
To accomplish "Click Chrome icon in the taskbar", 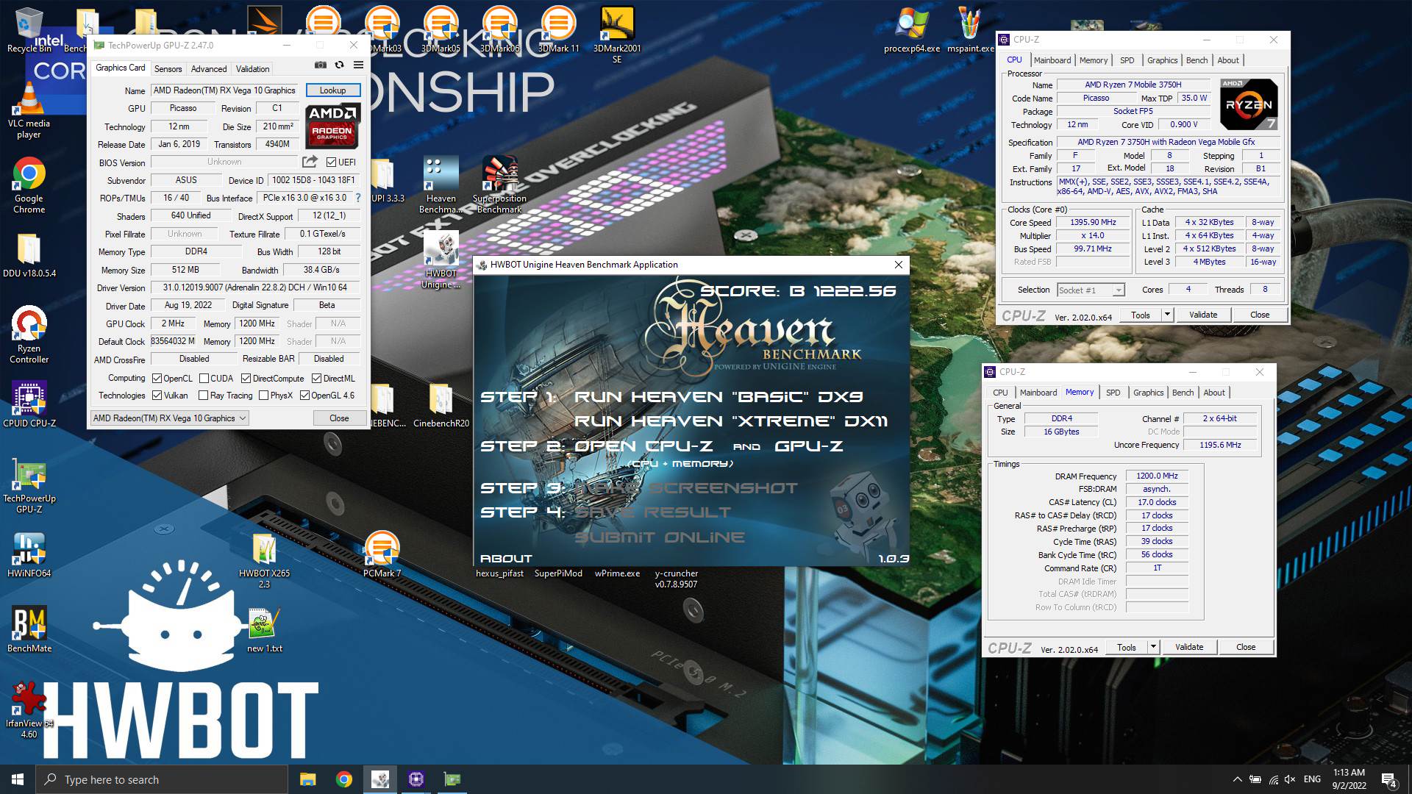I will coord(343,779).
